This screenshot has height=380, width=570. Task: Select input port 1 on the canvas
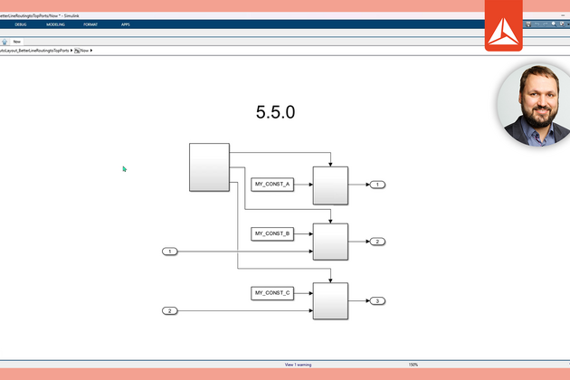[x=169, y=251]
